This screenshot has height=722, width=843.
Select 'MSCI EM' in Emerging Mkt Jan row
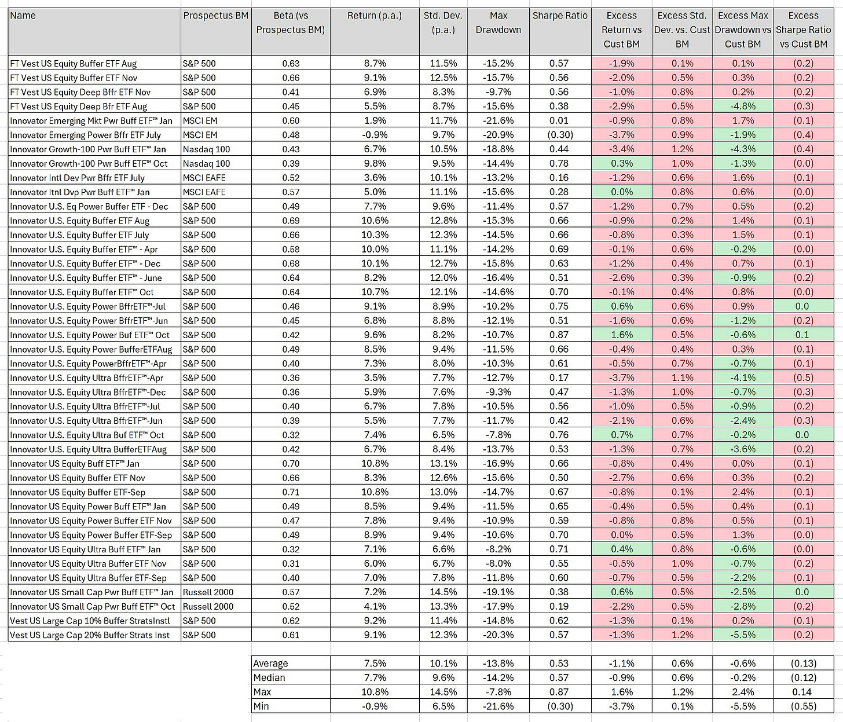(x=216, y=120)
